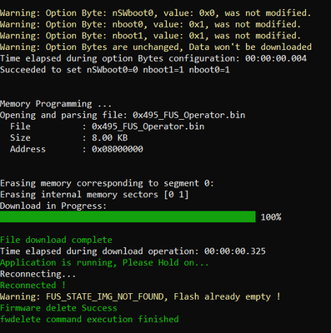Select 'Application is running, Please Hold on...'
Screen dimensions: 331x333
click(x=104, y=263)
